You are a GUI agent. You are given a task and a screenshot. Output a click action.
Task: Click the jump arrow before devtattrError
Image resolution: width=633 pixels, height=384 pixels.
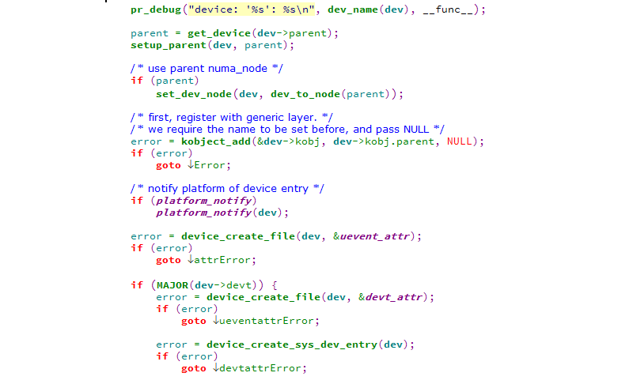coord(216,368)
